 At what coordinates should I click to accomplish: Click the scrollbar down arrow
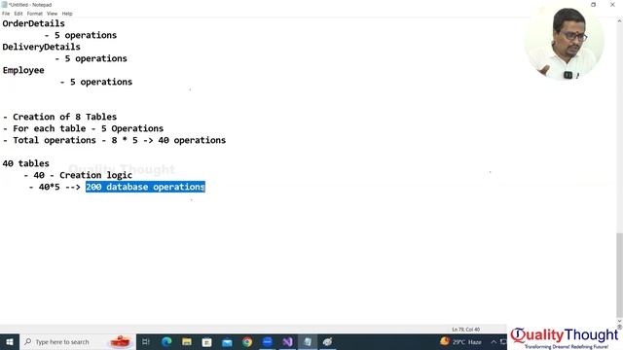point(619,321)
